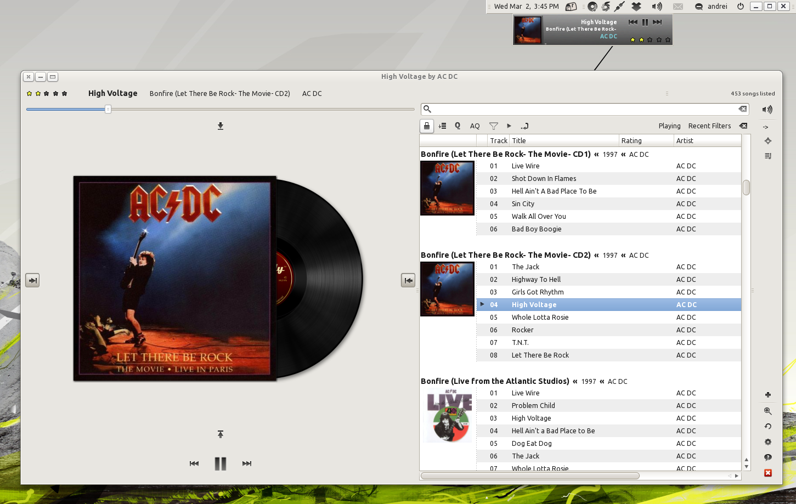Click the magnifier icon in the search box
Screen dimensions: 796x504
point(427,109)
